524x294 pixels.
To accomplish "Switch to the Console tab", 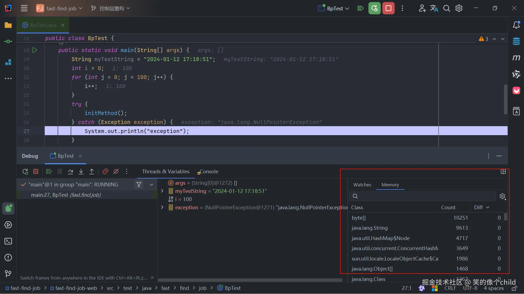I will 209,171.
